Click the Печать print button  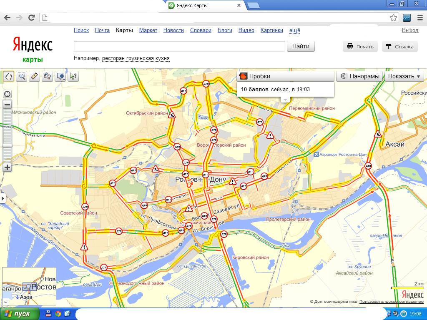(360, 47)
